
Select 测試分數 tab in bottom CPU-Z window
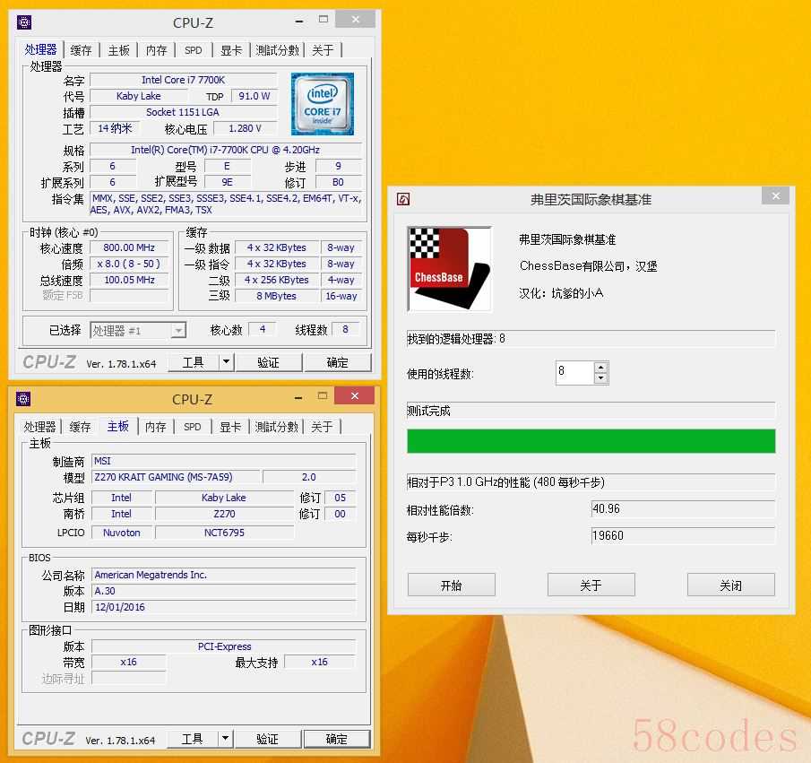coord(276,427)
